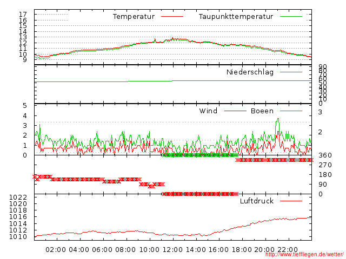Pick the green line sample beside Boeen
Viewport: 346px width, 259px height.
click(291, 111)
